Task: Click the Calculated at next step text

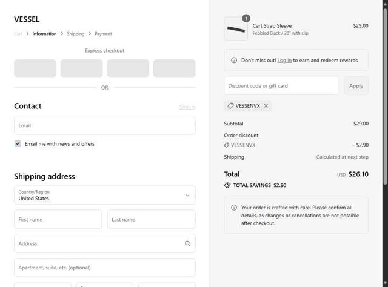Action: point(342,157)
